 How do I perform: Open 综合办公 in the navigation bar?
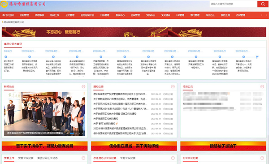point(210,15)
